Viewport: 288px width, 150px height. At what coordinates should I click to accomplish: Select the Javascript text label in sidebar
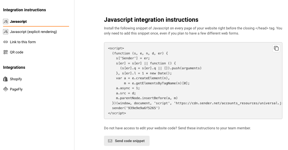(18, 21)
